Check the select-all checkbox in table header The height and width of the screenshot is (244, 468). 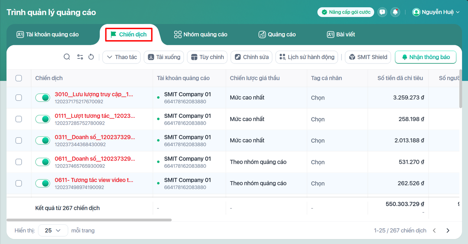[x=19, y=78]
